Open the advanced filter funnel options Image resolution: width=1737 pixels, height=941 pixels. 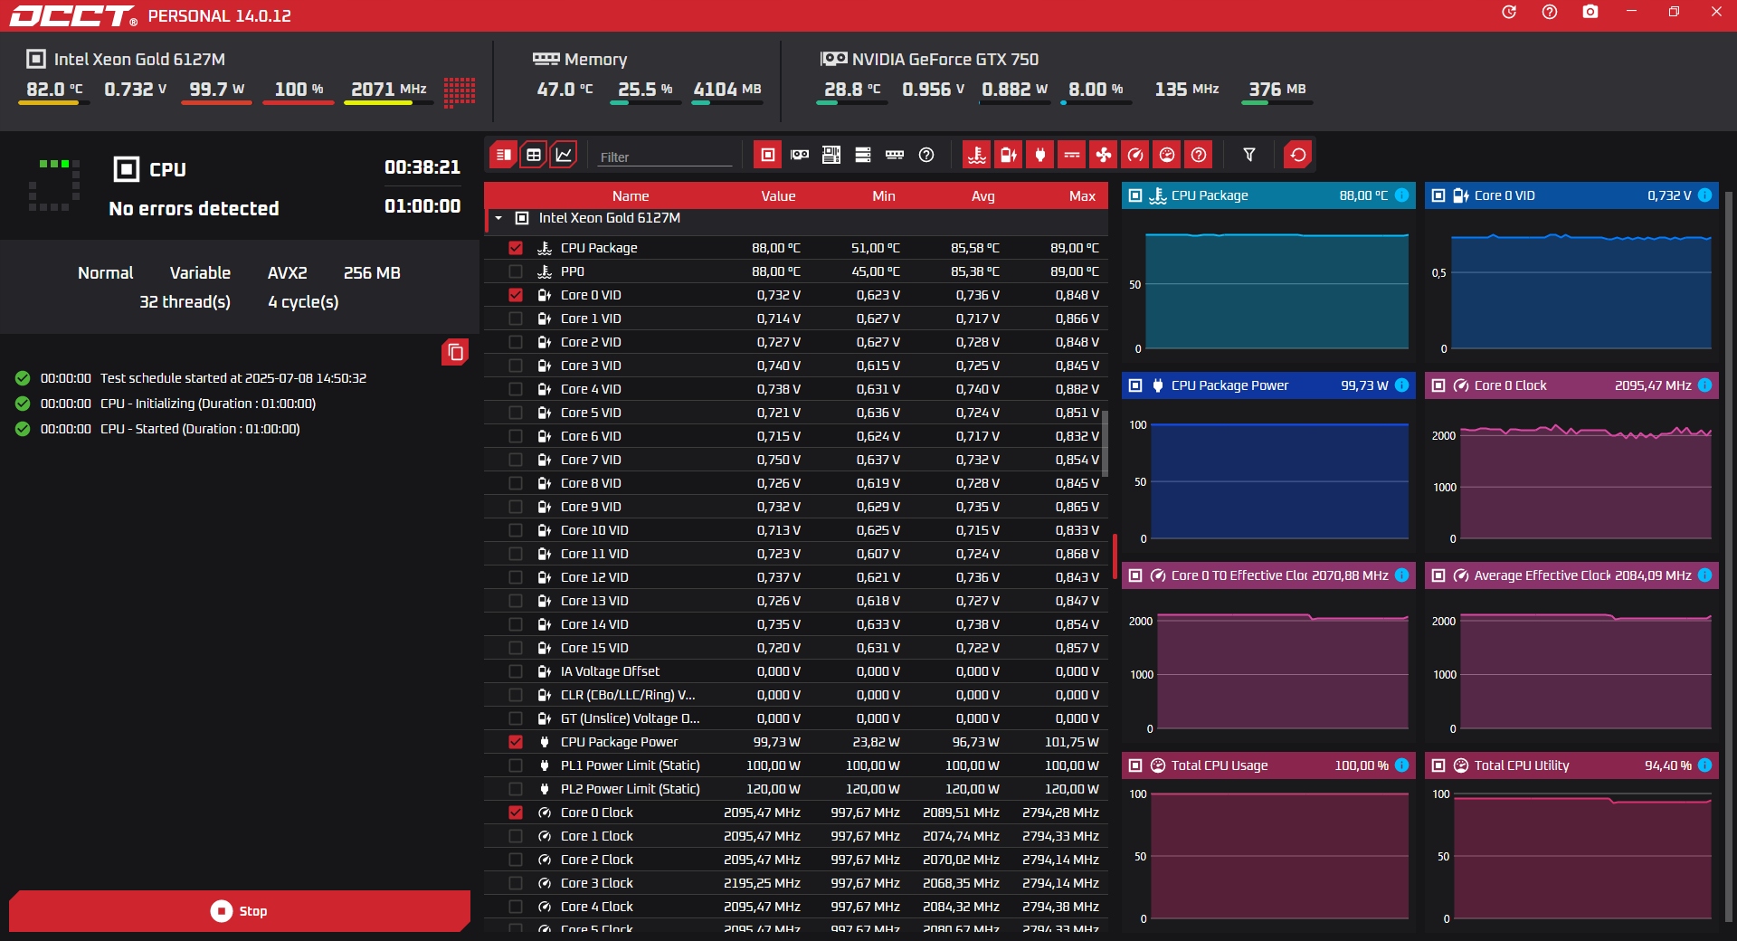tap(1249, 155)
